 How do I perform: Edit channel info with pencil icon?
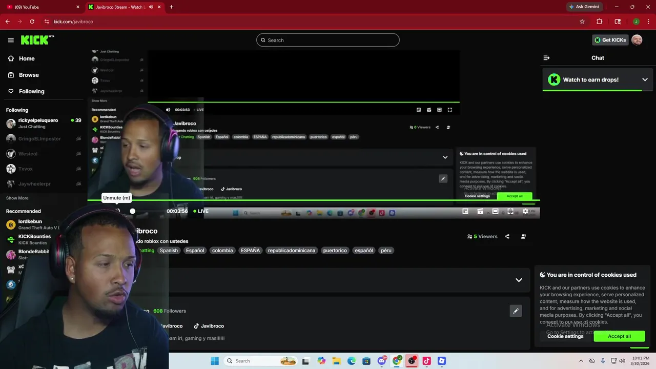point(516,311)
